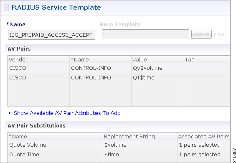Click the Name input field ISG_PREPAID_ACCESS_ACCEPT

click(51, 35)
